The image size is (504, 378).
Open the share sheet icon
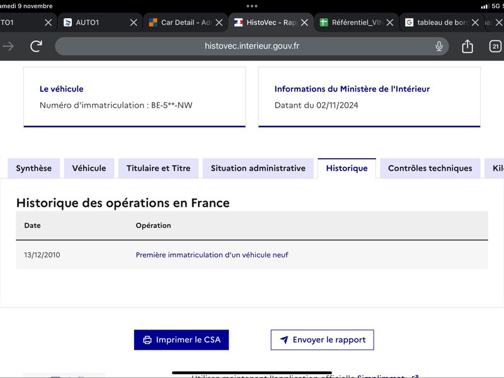[x=467, y=46]
